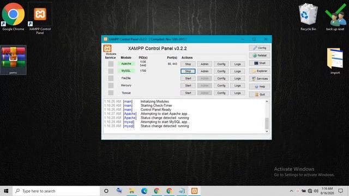Click the log panel scrollbar thumb
This screenshot has width=349, height=196.
coord(267,124)
